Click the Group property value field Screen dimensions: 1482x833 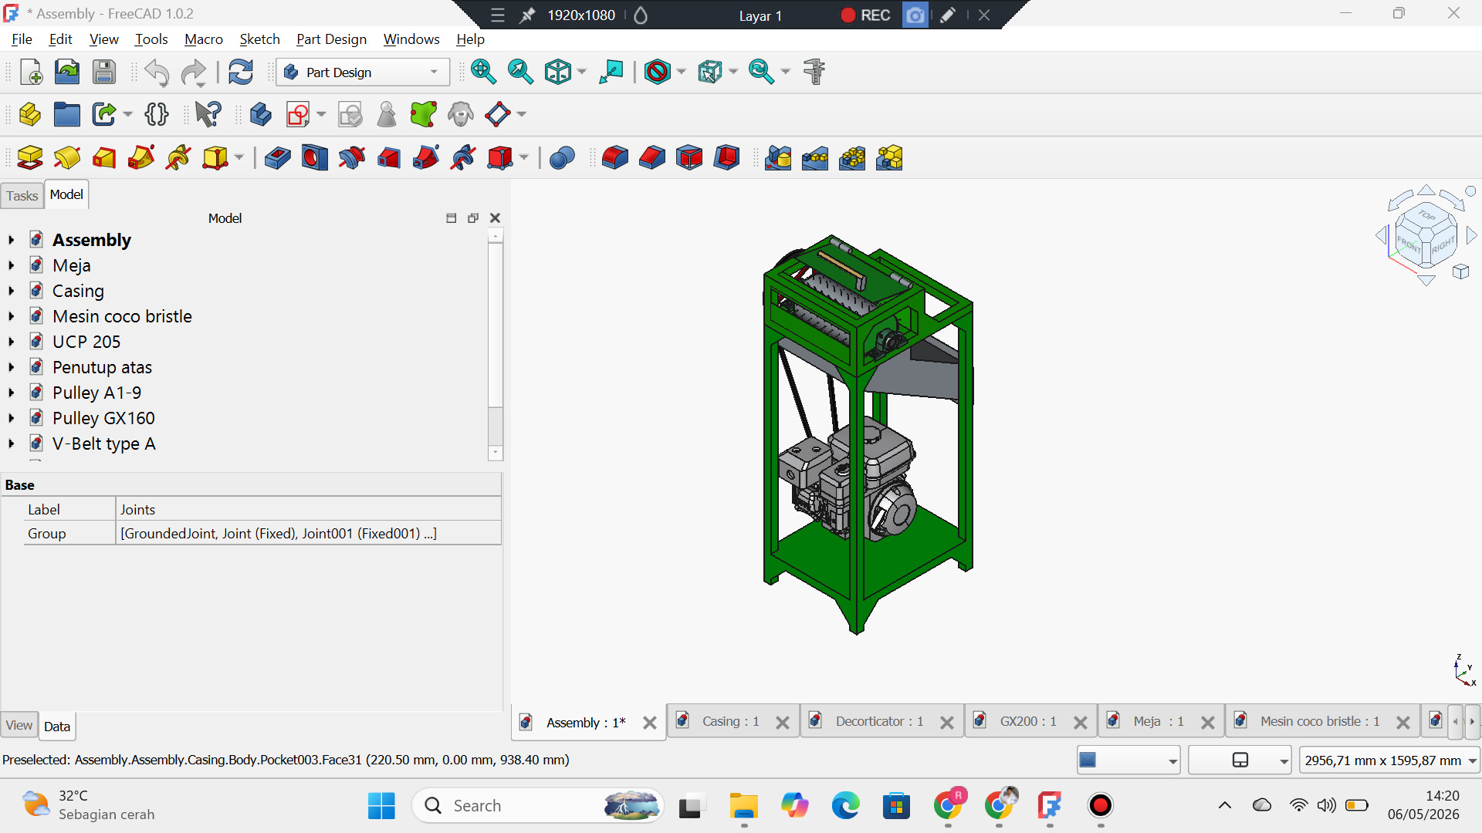coord(309,533)
